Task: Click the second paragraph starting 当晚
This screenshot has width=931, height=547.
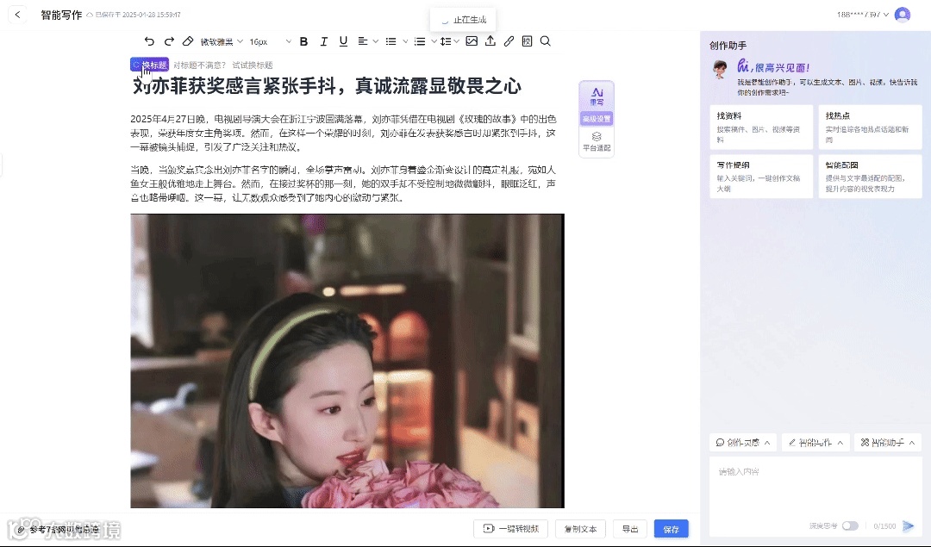Action: pyautogui.click(x=343, y=184)
